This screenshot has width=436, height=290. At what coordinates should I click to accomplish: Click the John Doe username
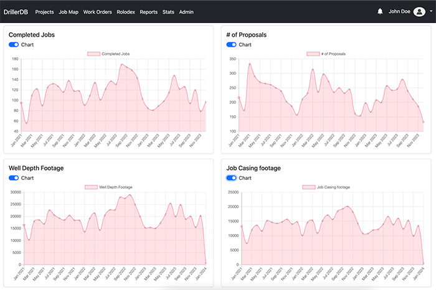point(399,11)
